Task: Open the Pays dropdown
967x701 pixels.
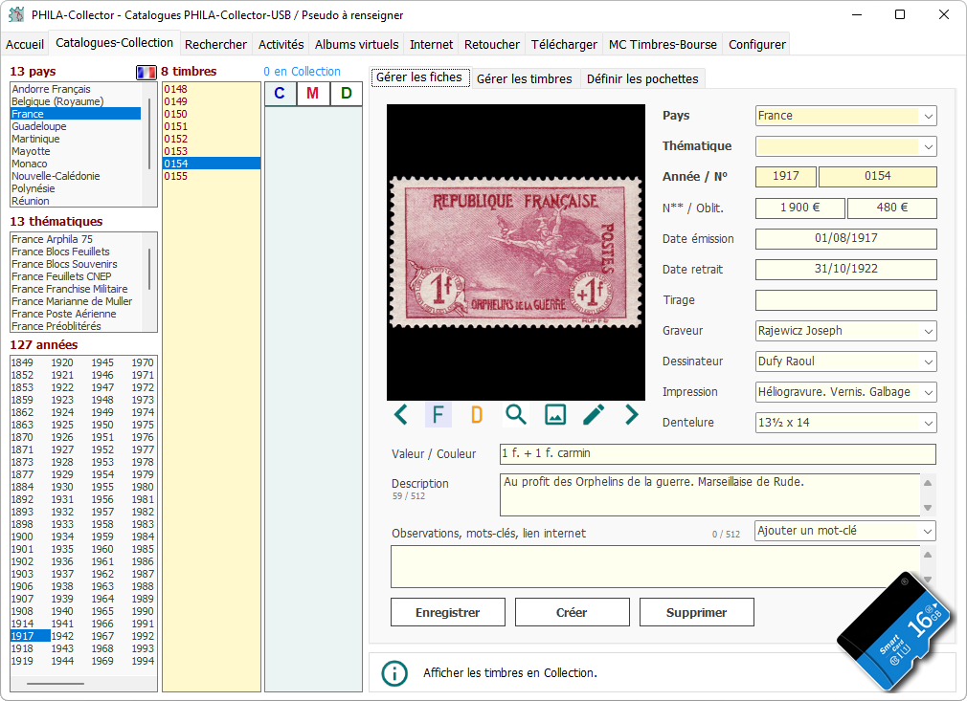Action: tap(928, 116)
